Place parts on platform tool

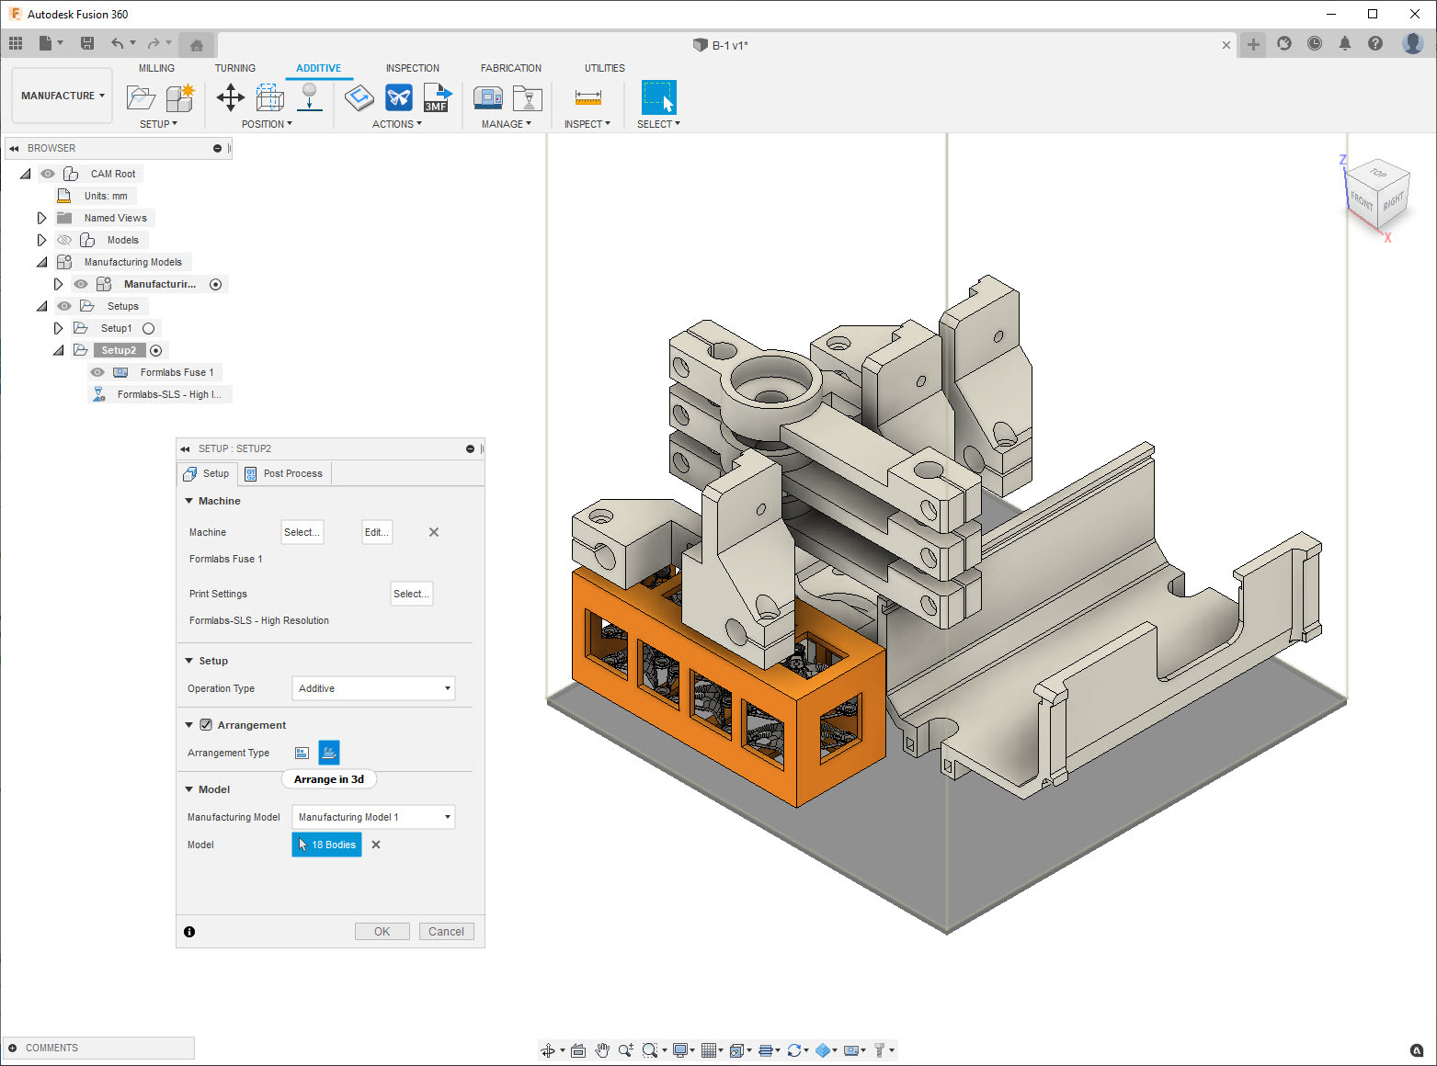click(310, 97)
